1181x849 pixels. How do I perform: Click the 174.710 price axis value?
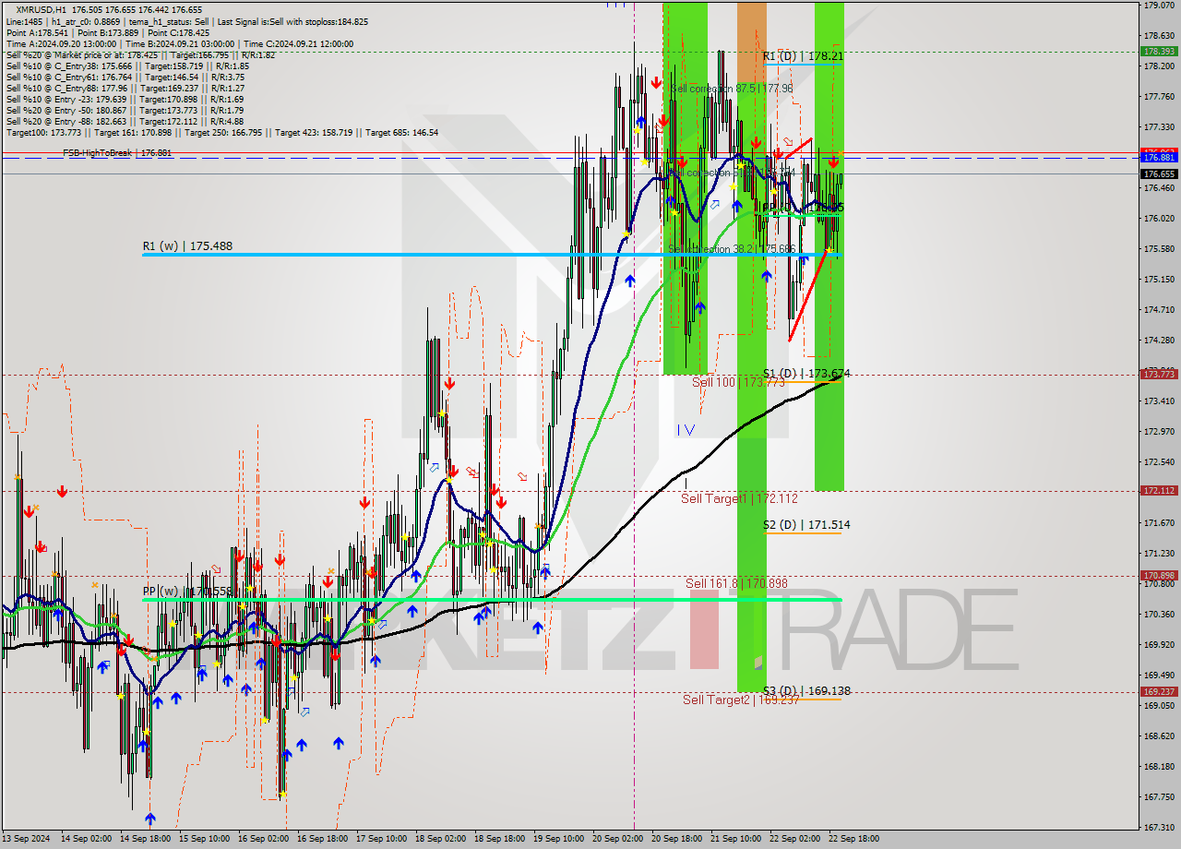[1159, 309]
